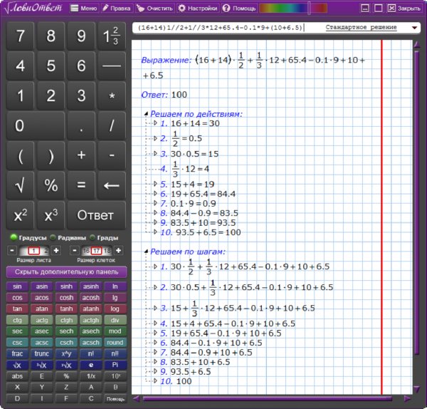Click the multiplication asterisk key
The height and width of the screenshot is (409, 427).
pyautogui.click(x=111, y=96)
